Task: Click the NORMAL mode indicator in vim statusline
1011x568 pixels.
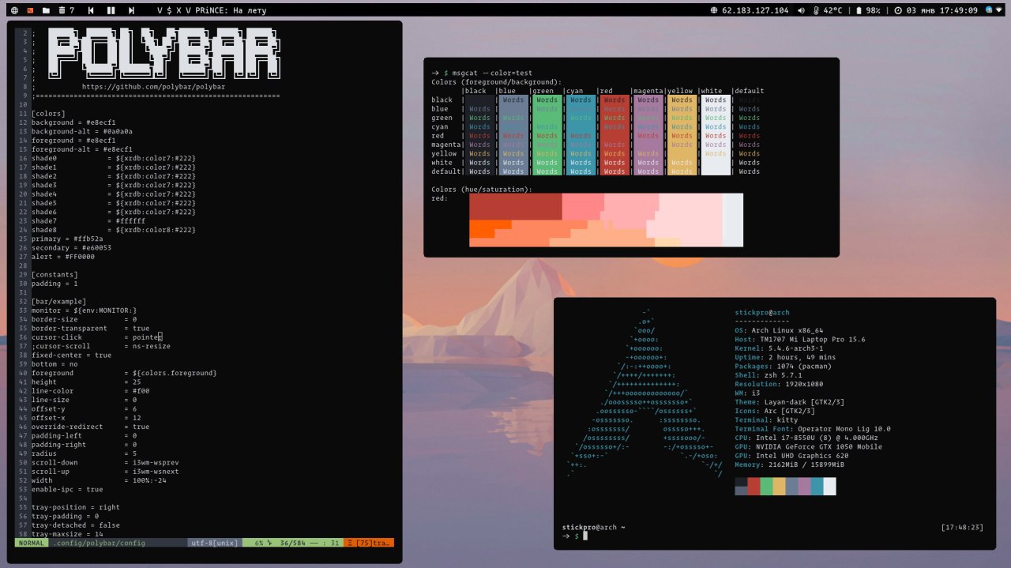Action: [32, 543]
